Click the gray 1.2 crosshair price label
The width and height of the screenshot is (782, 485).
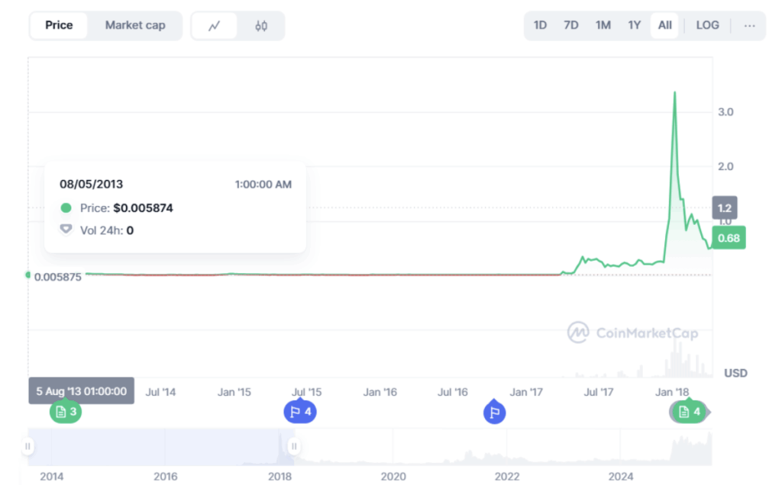tap(725, 207)
